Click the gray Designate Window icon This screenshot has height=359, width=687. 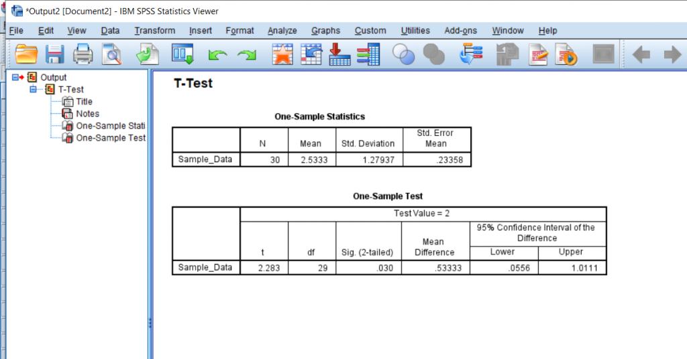603,55
